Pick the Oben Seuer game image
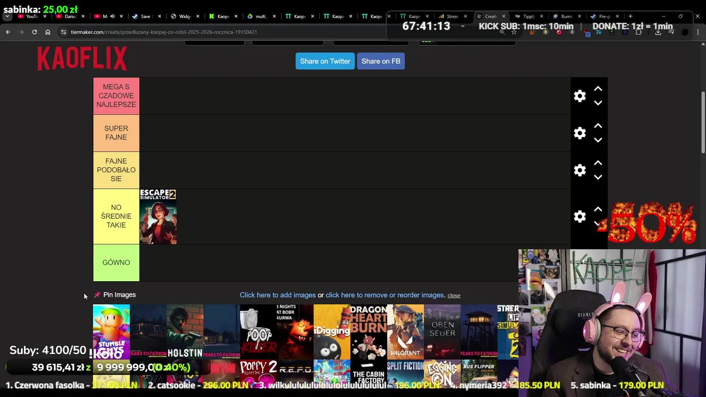Screen dimensions: 706x397 tap(442, 331)
